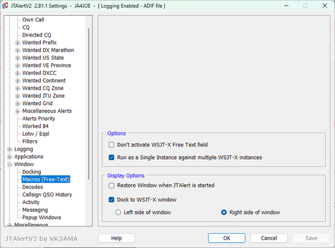The height and width of the screenshot is (248, 335).
Task: Select the Directed CQ tree item
Action: (x=37, y=35)
